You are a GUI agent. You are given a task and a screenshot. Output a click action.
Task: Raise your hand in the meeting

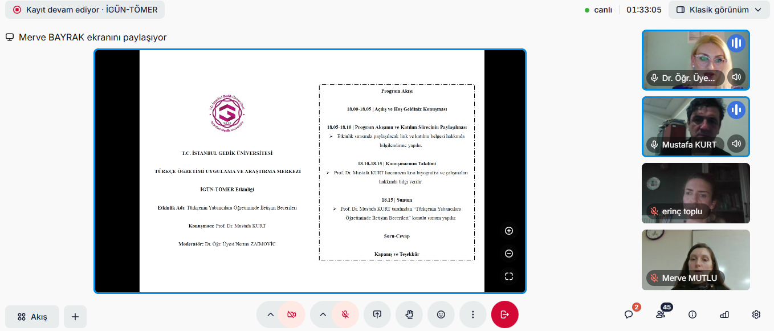[409, 314]
